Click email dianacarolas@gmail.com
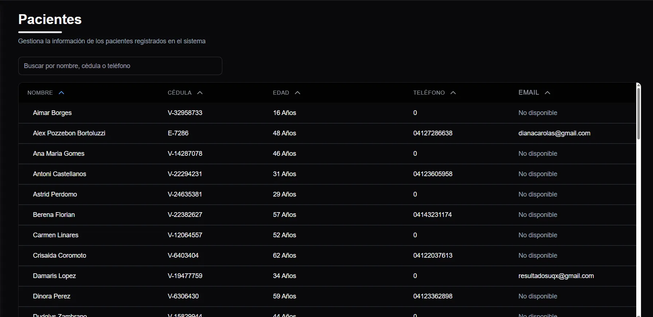Image resolution: width=653 pixels, height=317 pixels. [x=554, y=133]
